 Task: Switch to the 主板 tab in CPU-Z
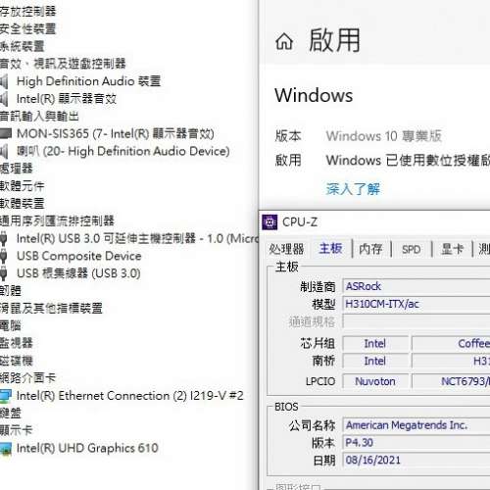click(330, 249)
